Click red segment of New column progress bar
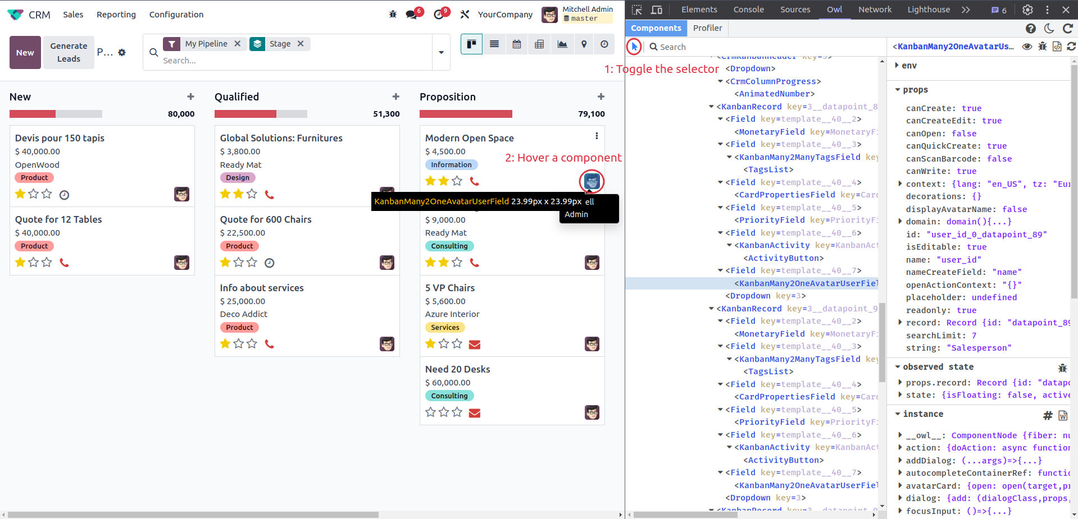The height and width of the screenshot is (519, 1078). [x=33, y=114]
